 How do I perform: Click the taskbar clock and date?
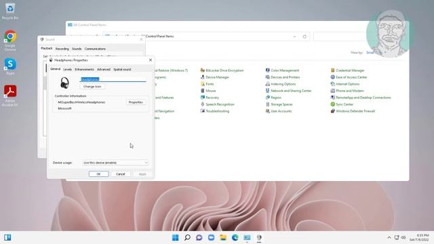[x=419, y=238]
